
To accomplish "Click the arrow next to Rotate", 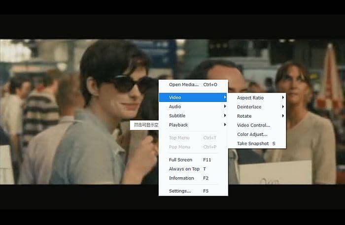I will coord(283,116).
